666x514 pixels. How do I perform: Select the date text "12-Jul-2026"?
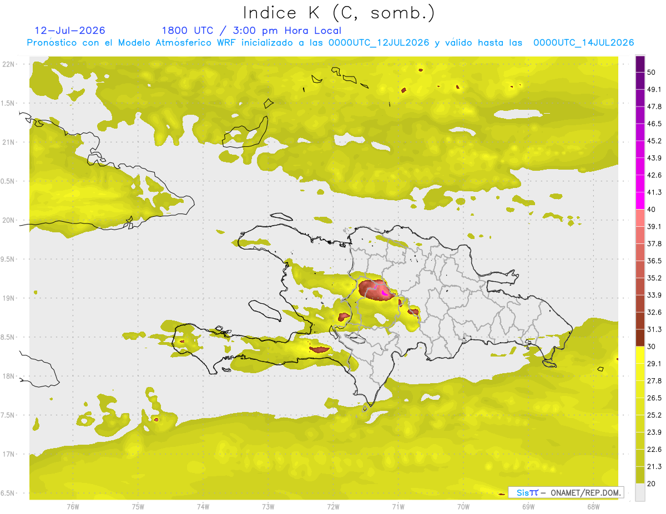(70, 30)
